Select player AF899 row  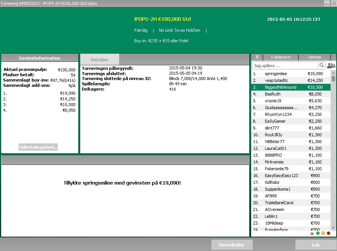click(x=291, y=196)
